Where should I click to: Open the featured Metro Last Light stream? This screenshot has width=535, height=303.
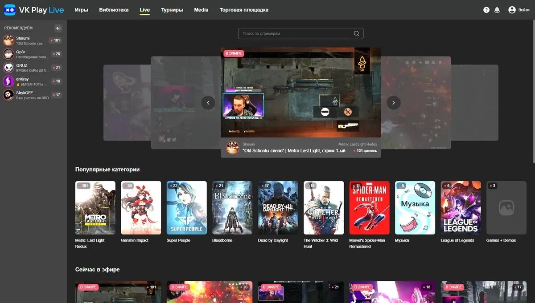[x=301, y=93]
